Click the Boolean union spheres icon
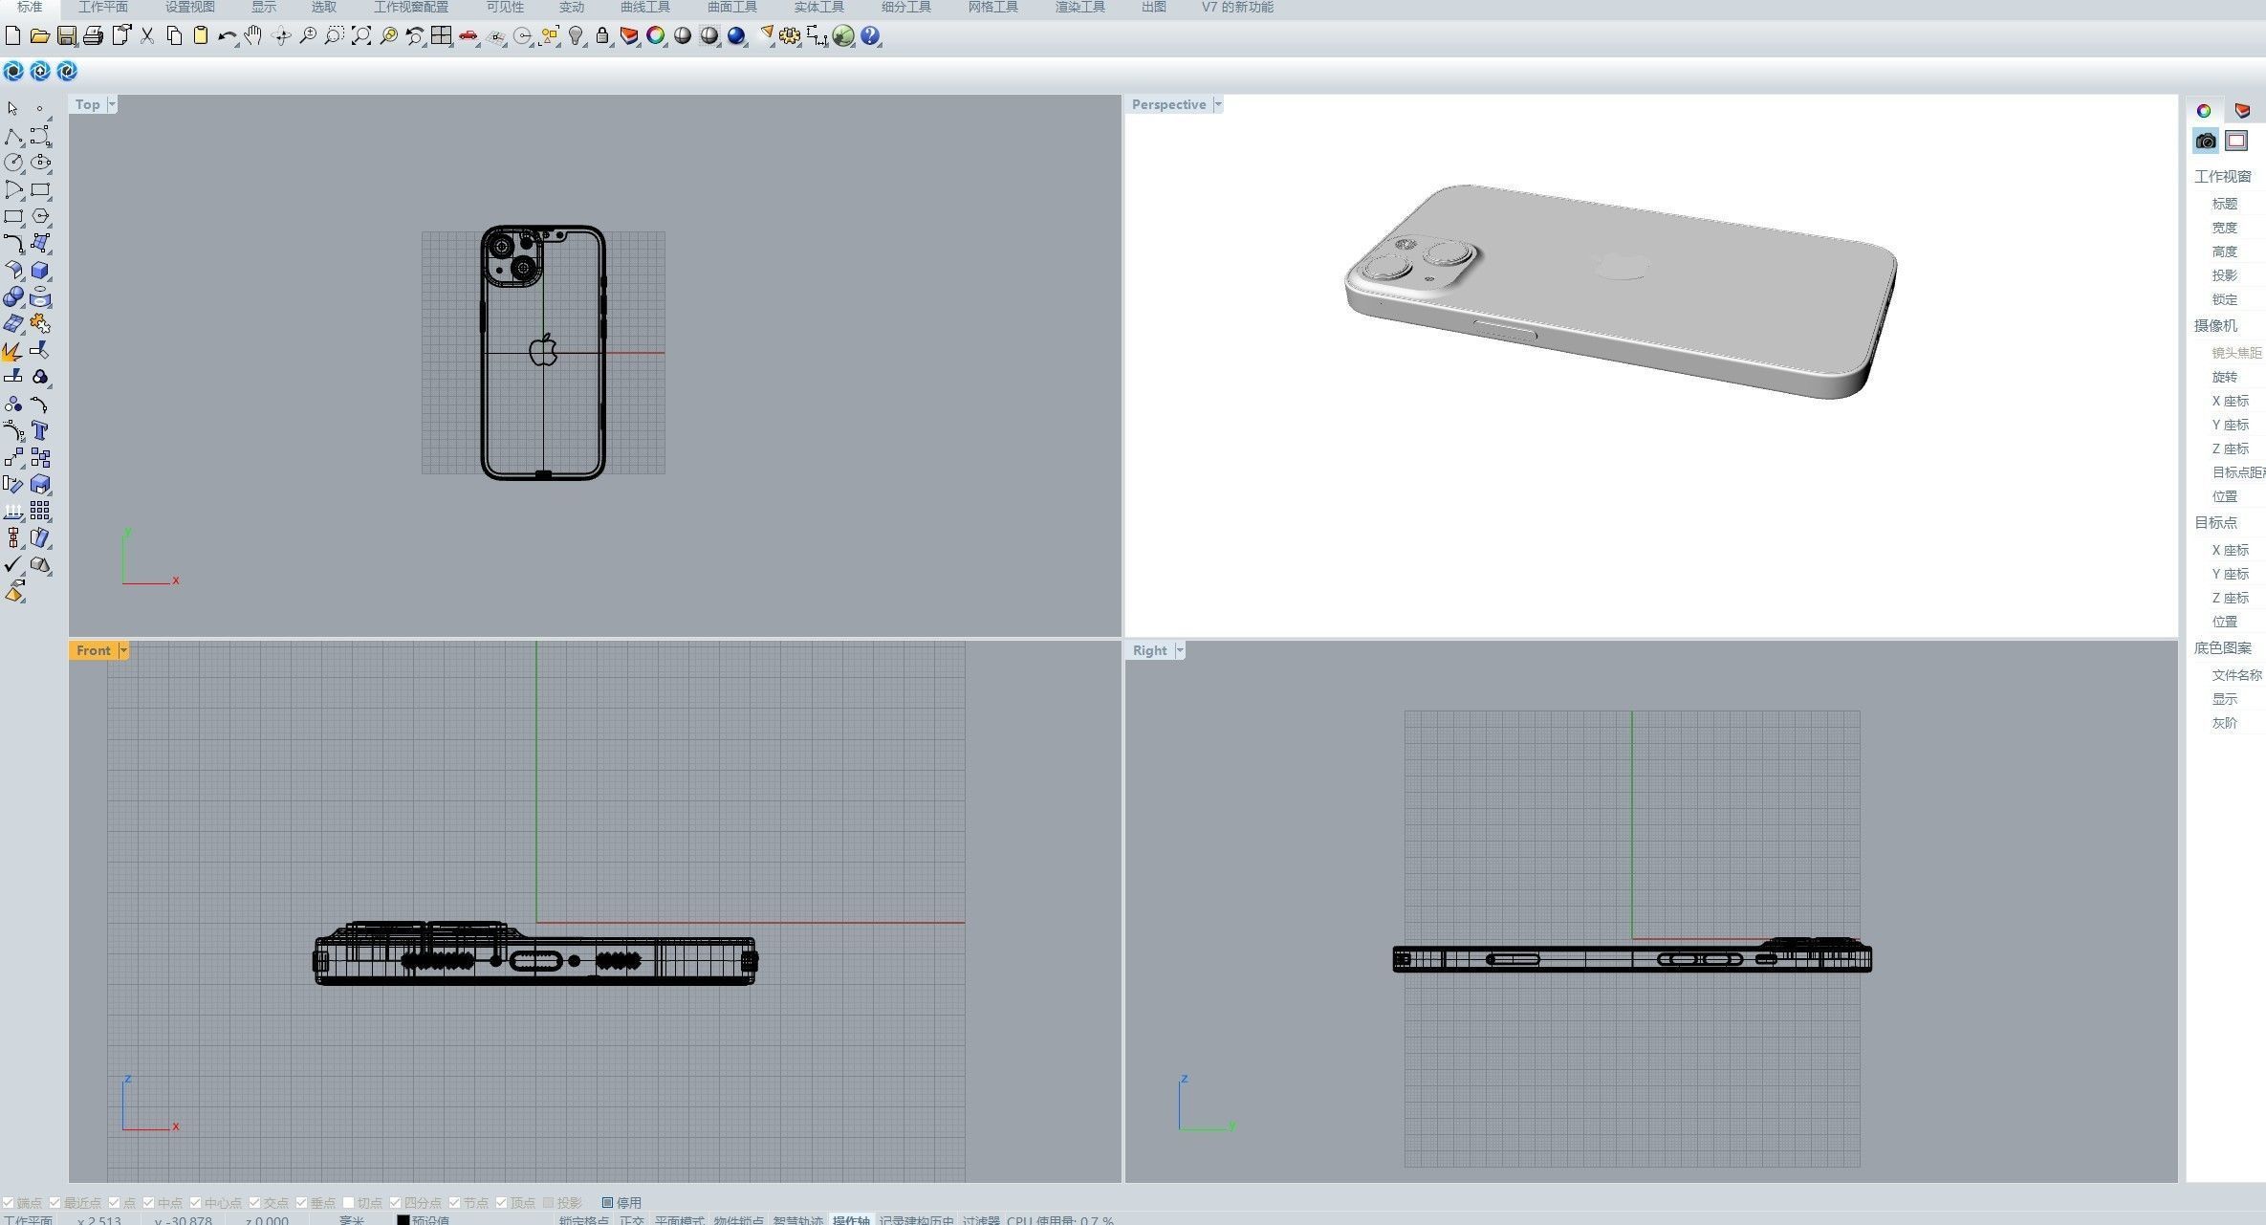The height and width of the screenshot is (1225, 2266). pos(13,297)
